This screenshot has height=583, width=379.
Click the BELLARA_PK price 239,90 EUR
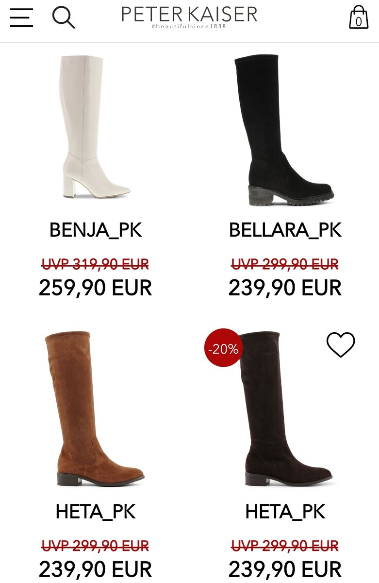[x=285, y=288]
